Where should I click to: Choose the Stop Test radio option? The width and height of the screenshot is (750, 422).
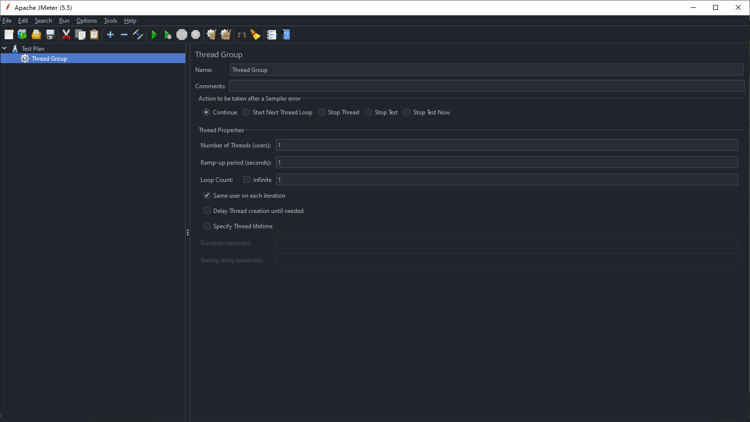coord(368,112)
